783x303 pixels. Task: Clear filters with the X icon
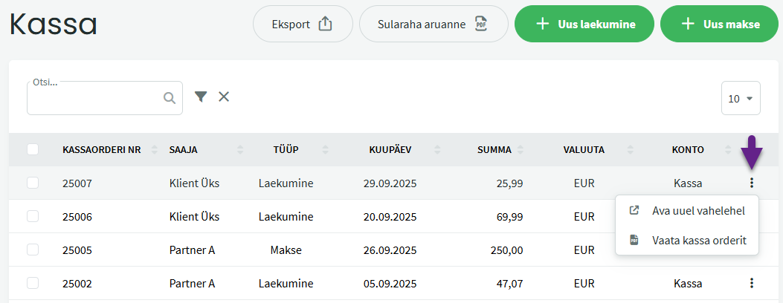click(x=224, y=97)
